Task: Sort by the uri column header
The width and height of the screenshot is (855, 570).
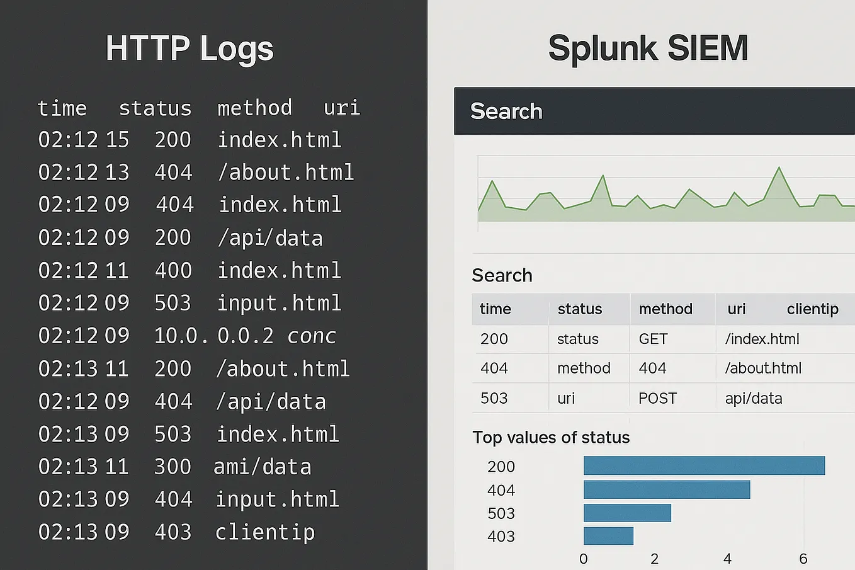Action: click(x=736, y=309)
